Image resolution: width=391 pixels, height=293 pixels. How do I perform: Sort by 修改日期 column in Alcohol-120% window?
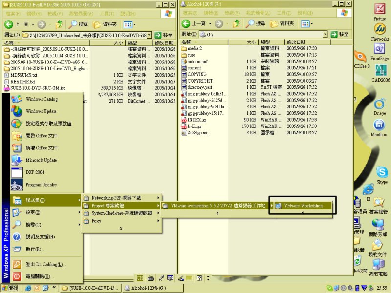click(307, 42)
